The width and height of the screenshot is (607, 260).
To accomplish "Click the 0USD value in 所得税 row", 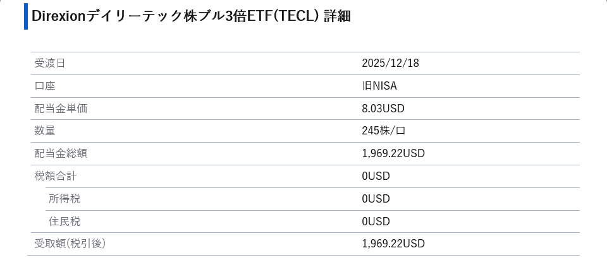I will pyautogui.click(x=376, y=199).
